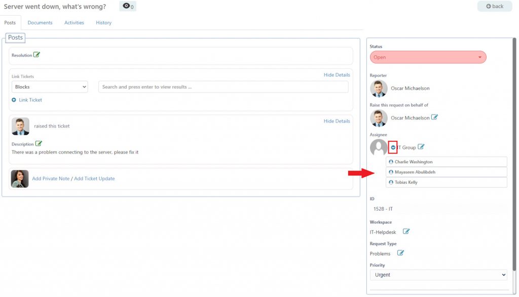Image resolution: width=519 pixels, height=297 pixels.
Task: Edit the on-behalf-of Oscar Michaelson icon
Action: 434,117
